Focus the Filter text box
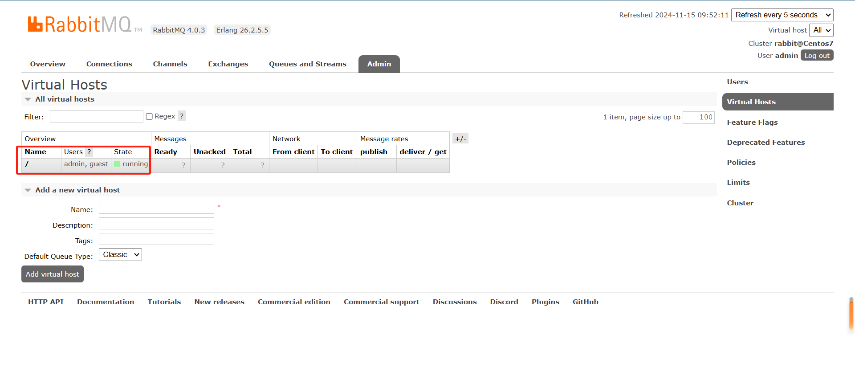Viewport: 855px width, 392px height. tap(96, 117)
